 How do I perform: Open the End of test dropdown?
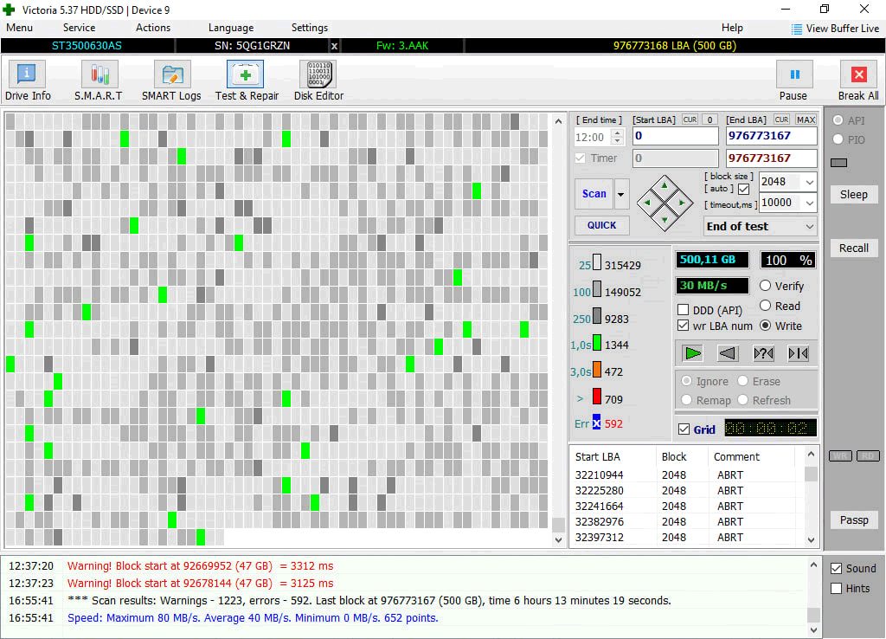(809, 226)
